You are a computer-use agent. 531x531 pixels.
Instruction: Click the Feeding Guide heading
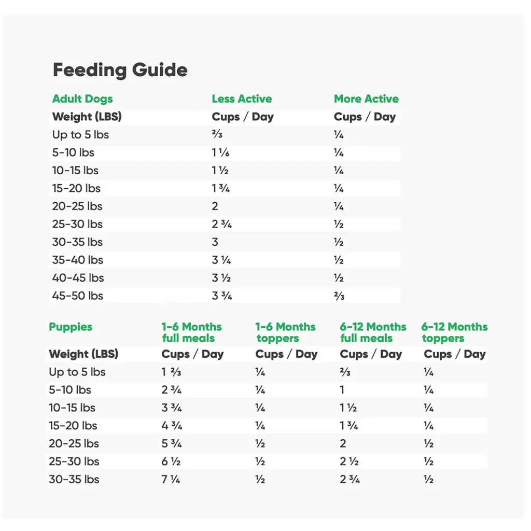tap(120, 70)
